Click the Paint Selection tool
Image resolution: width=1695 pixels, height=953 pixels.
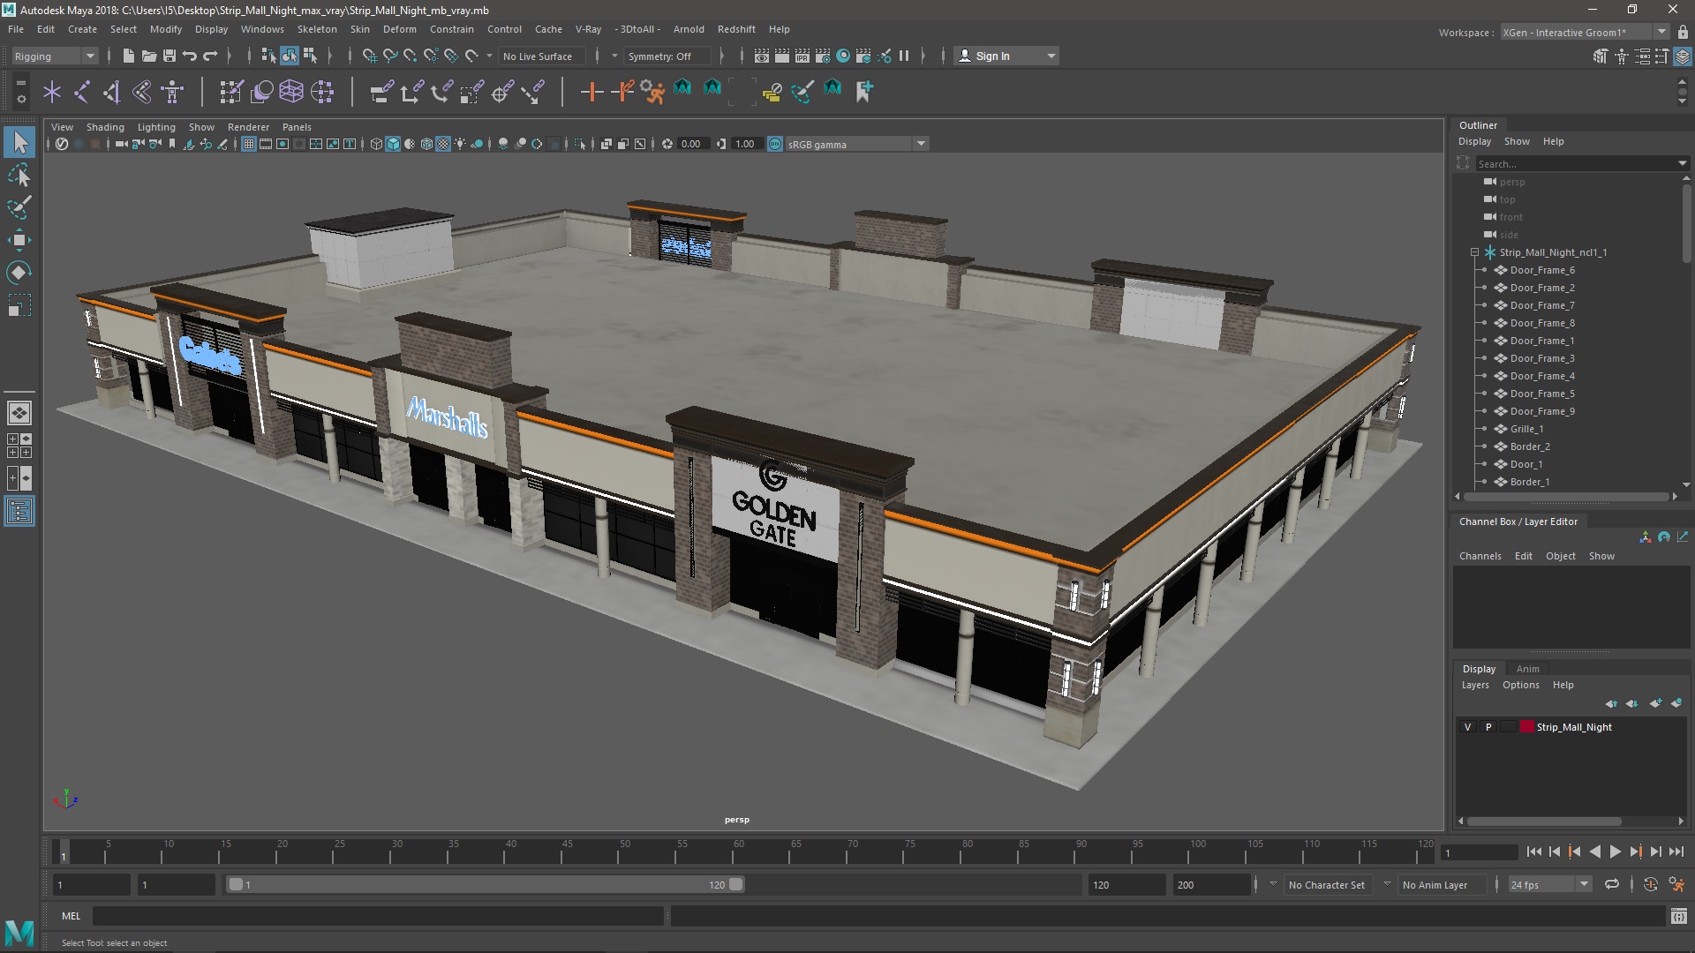coord(19,208)
